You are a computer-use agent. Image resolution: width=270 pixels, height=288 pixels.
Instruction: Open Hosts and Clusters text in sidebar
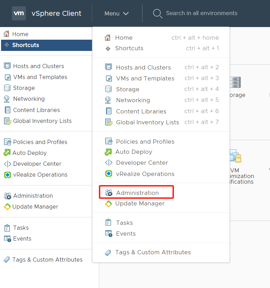click(39, 66)
